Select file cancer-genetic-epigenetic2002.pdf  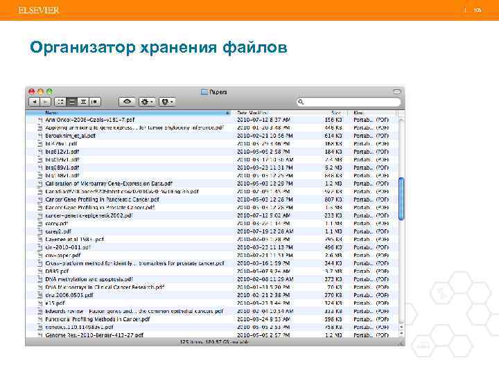pos(89,215)
